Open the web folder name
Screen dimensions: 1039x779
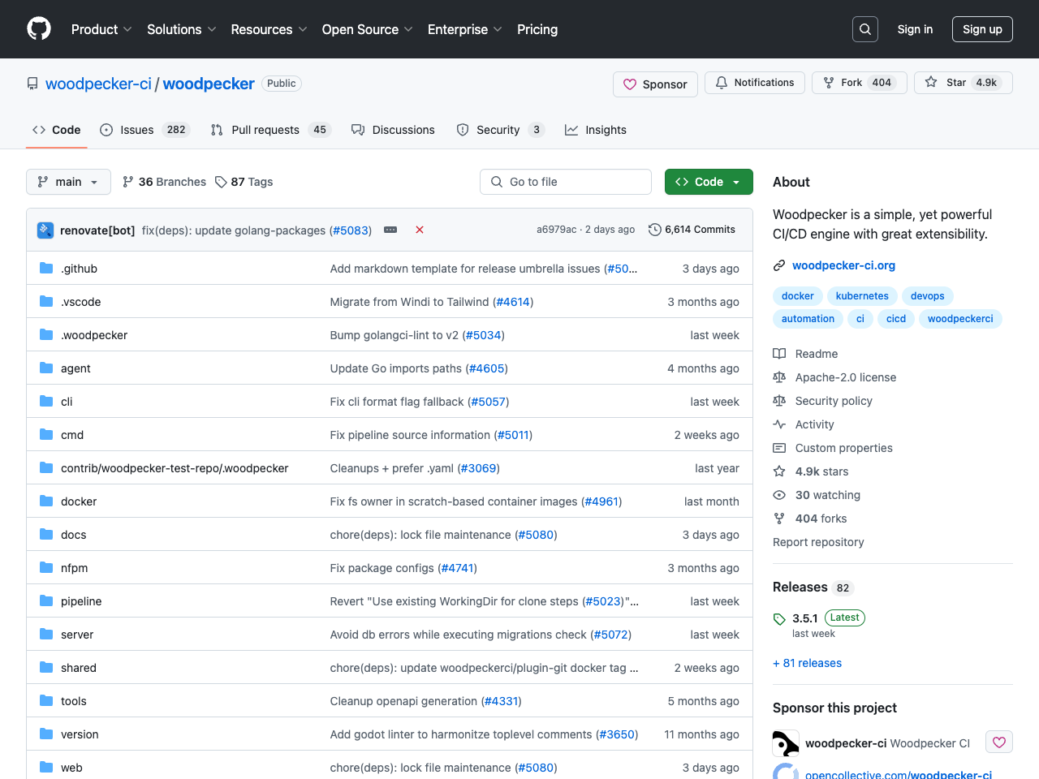click(x=71, y=768)
